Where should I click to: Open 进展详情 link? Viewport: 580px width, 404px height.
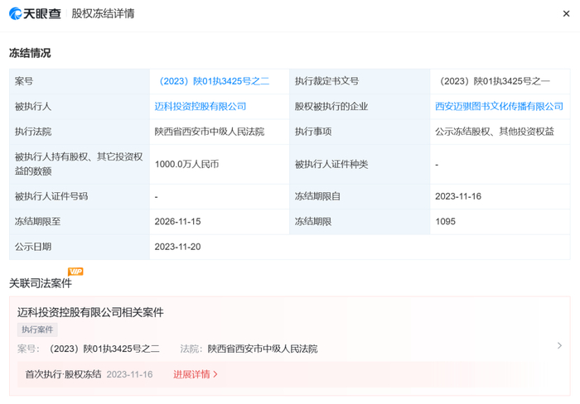click(196, 374)
